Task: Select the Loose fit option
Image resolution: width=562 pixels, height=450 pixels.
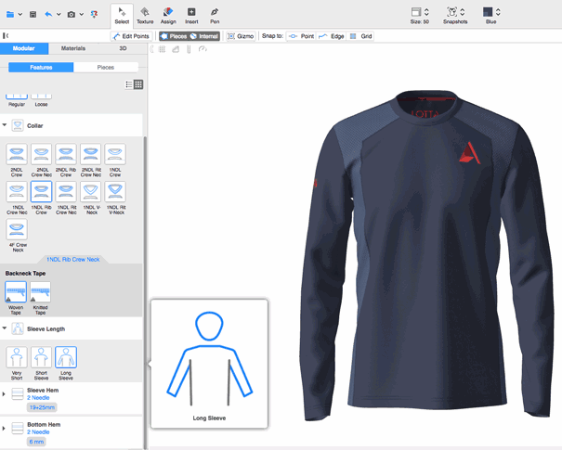Action: pyautogui.click(x=41, y=100)
